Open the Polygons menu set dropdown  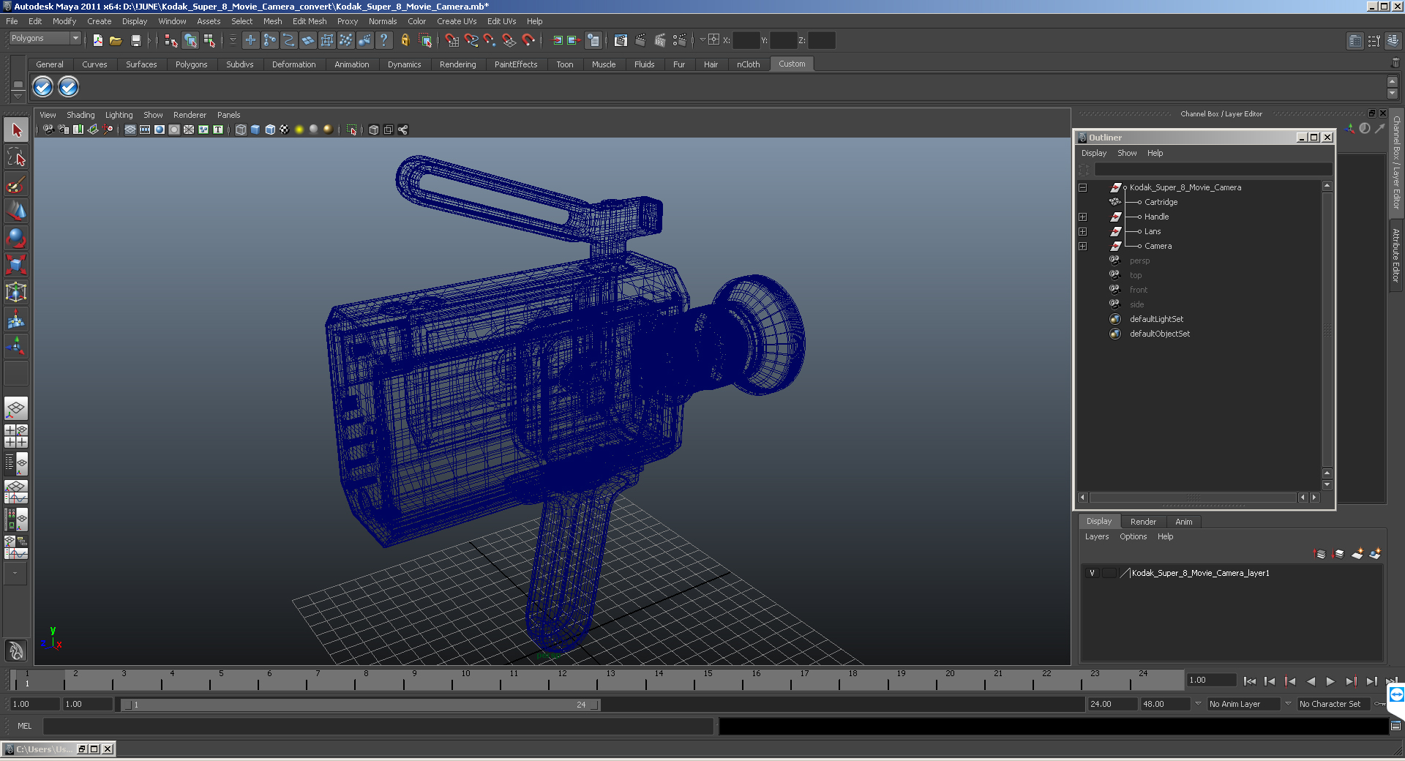(x=44, y=38)
